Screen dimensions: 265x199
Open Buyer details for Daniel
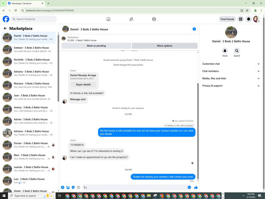83,84
